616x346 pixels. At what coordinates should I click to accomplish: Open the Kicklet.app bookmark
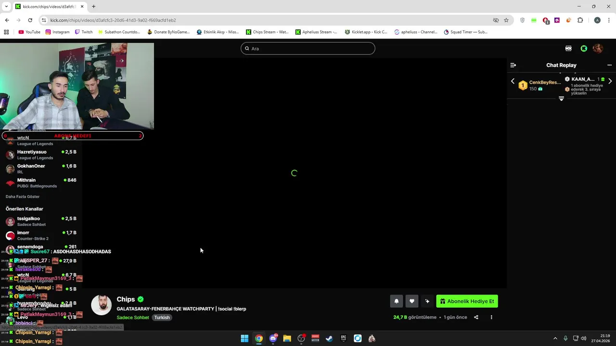[x=366, y=32]
